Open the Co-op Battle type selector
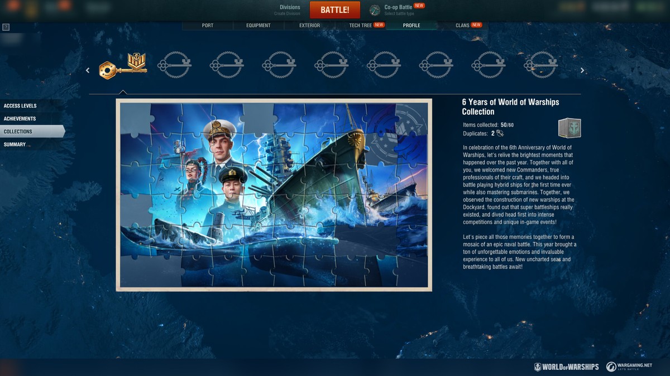This screenshot has height=376, width=670. 398,10
